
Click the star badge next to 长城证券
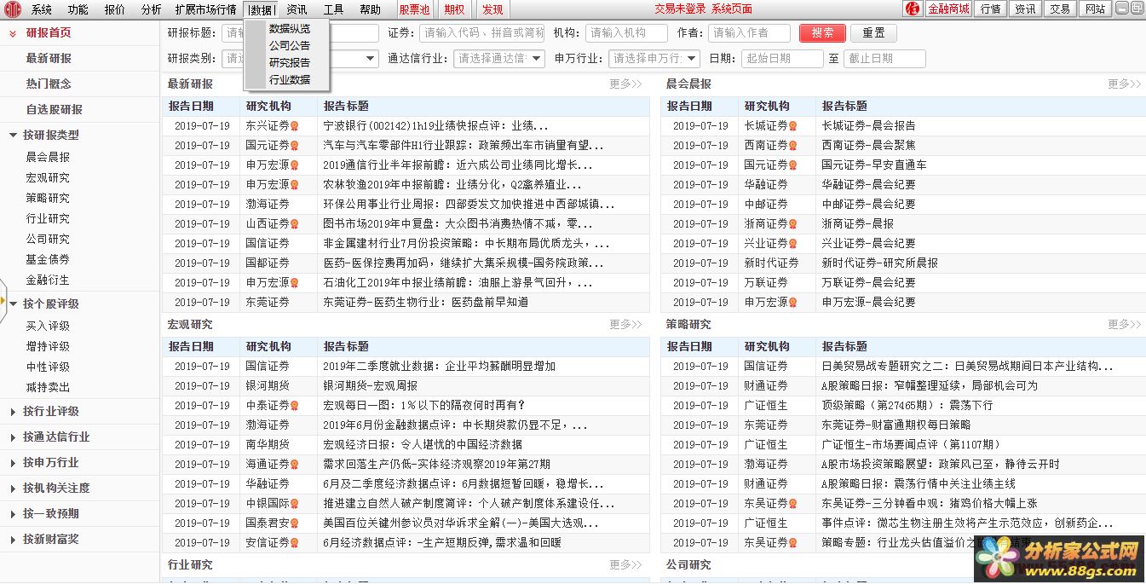coord(793,125)
